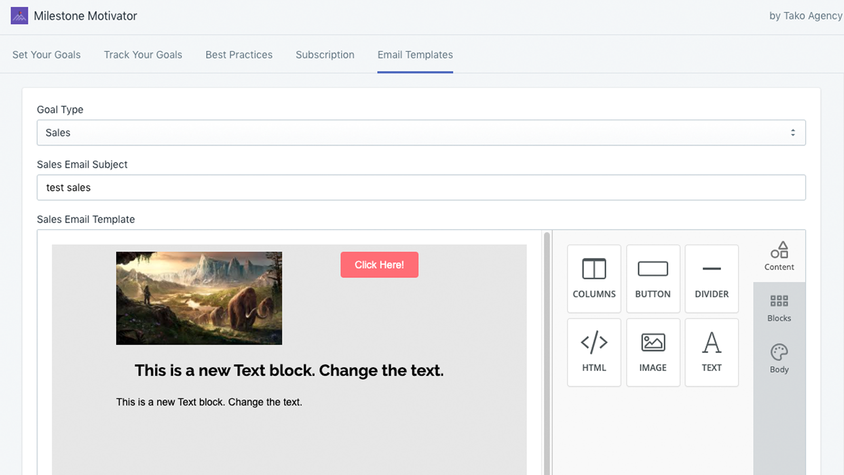The image size is (844, 475).
Task: Add a Button block to the email
Action: click(653, 279)
